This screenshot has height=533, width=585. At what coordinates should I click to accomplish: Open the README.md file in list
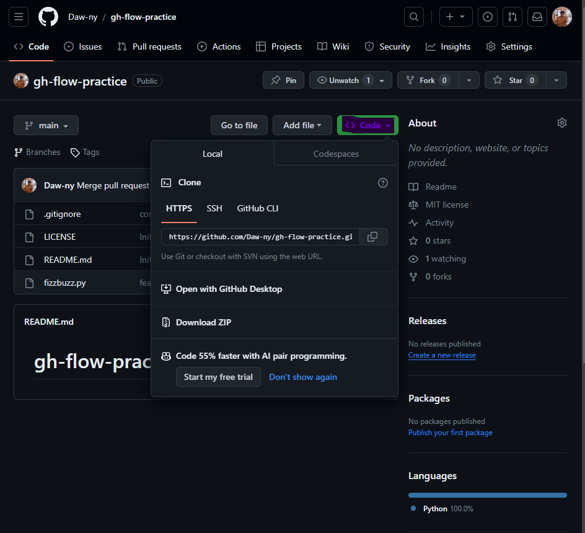pyautogui.click(x=68, y=260)
